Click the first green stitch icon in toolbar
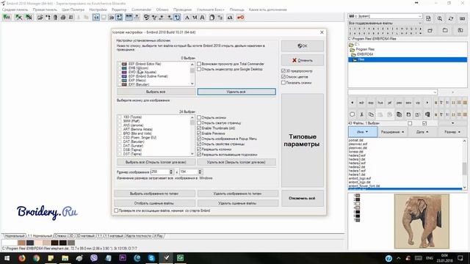 (x=7, y=18)
